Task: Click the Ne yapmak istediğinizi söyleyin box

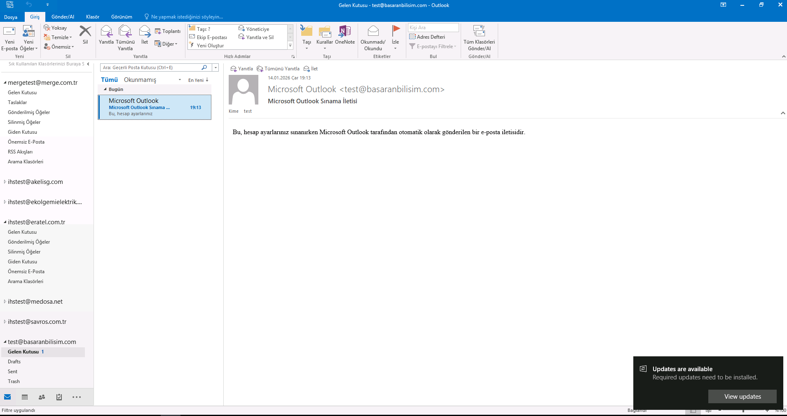Action: coord(187,17)
